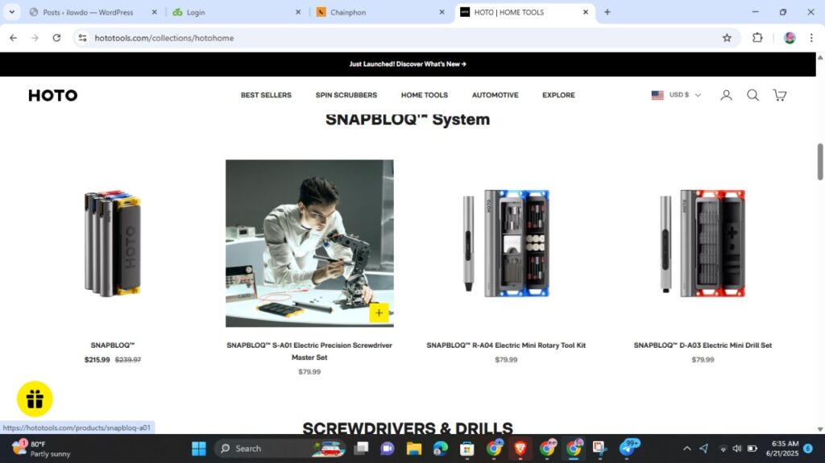The height and width of the screenshot is (463, 825).
Task: Open the weather widget showing 80°F
Action: 41,449
